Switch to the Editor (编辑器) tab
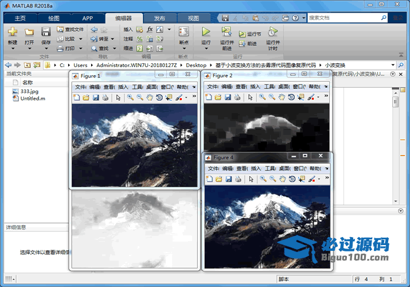410x287 pixels. [x=124, y=18]
